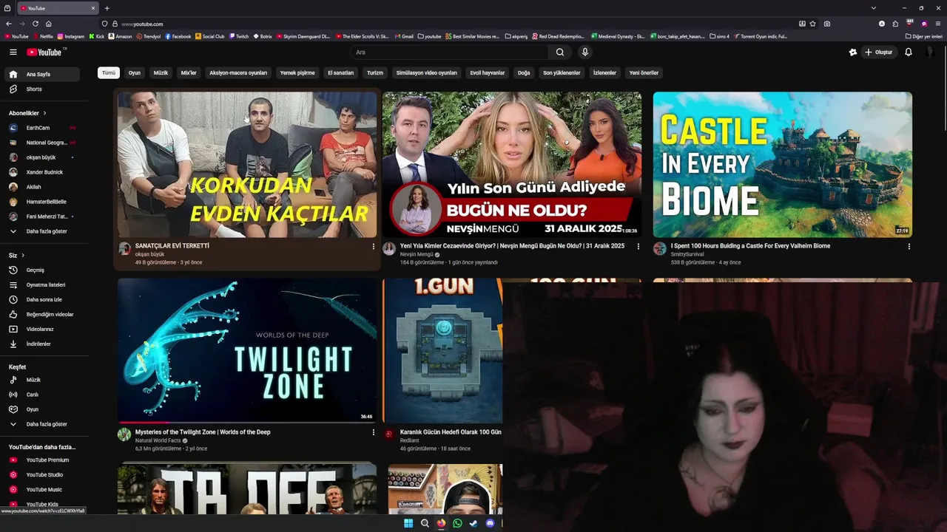This screenshot has width=947, height=532.
Task: Start voice search with the microphone icon
Action: click(x=584, y=52)
